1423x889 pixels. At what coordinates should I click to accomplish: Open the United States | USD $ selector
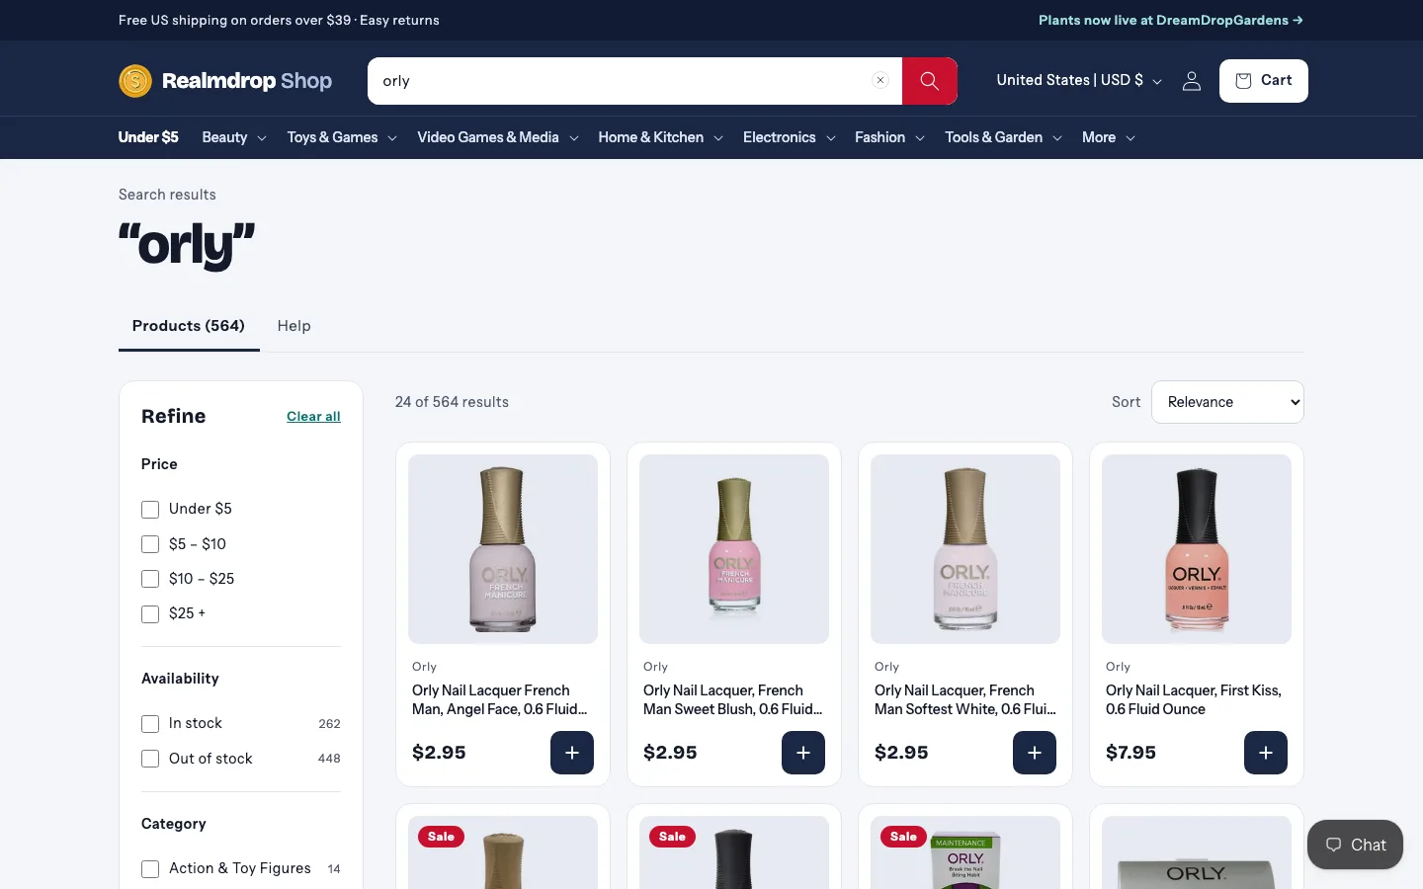pyautogui.click(x=1079, y=81)
